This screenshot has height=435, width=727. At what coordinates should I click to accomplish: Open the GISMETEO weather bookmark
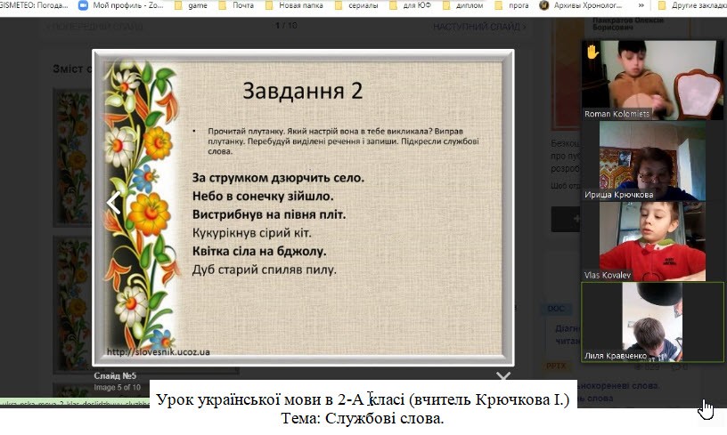pos(34,5)
